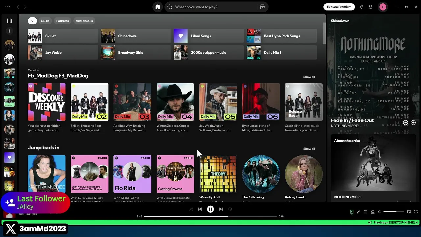The height and width of the screenshot is (237, 421).
Task: Adjust the volume slider
Action: click(393, 212)
